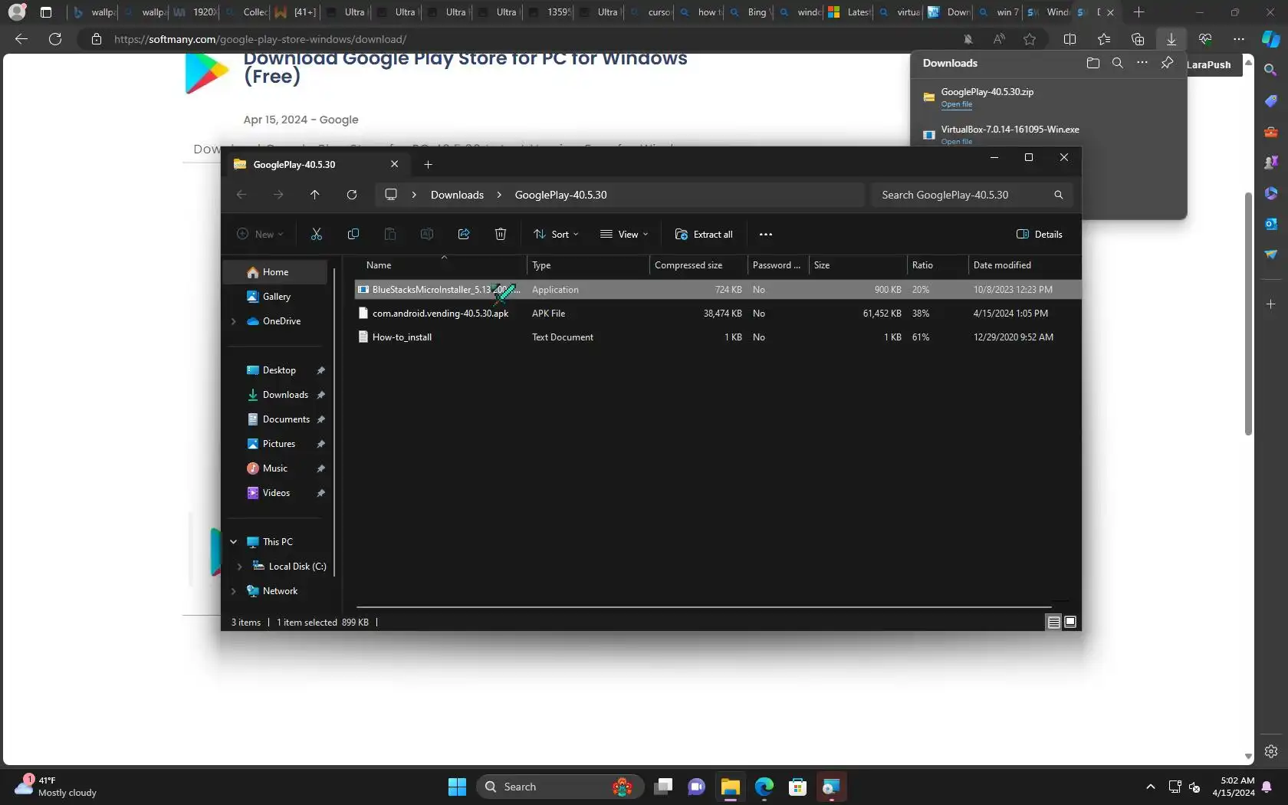The image size is (1288, 805).
Task: Open Edge Collections
Action: click(1138, 39)
